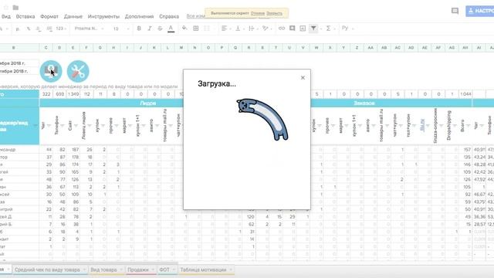Click the round wrench settings button

[x=78, y=71]
